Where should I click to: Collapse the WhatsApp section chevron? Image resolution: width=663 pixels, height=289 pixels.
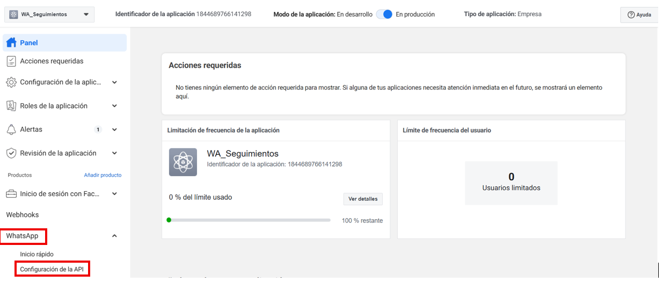click(114, 236)
